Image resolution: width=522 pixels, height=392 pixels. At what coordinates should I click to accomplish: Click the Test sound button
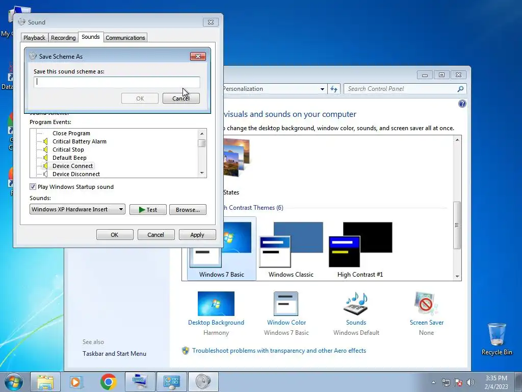point(148,210)
